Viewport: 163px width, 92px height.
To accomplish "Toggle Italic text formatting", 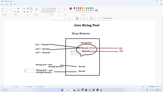I will pos(80,18).
